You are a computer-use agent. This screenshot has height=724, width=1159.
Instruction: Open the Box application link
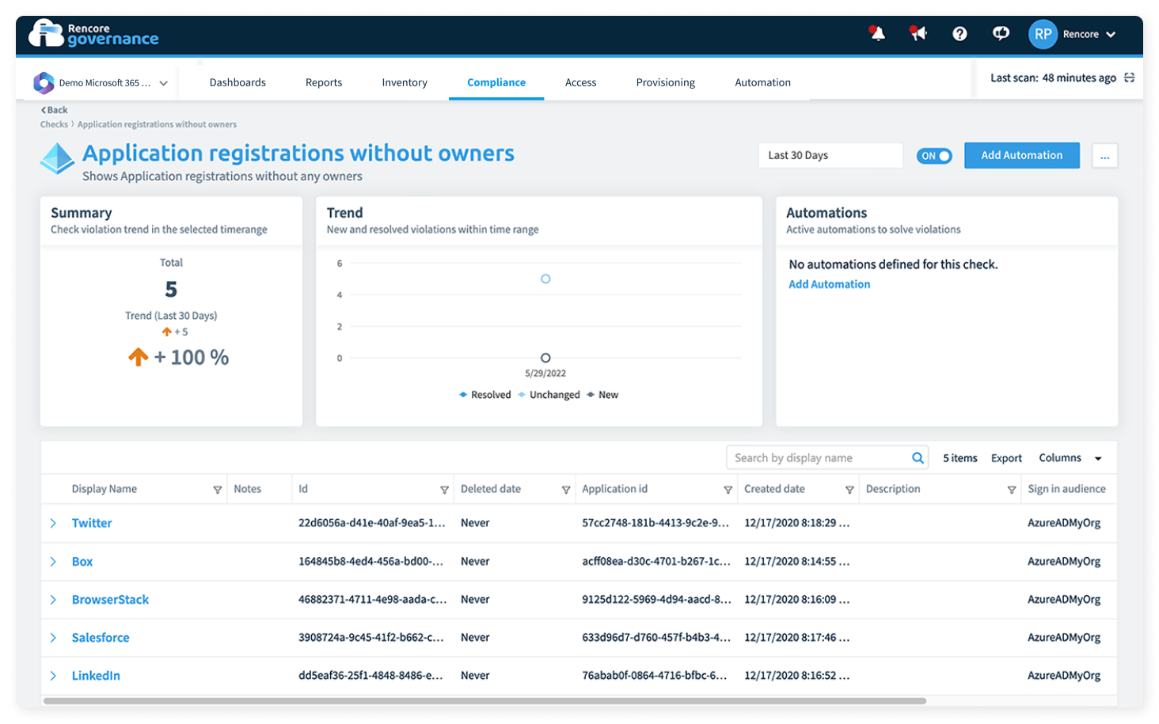(x=82, y=562)
